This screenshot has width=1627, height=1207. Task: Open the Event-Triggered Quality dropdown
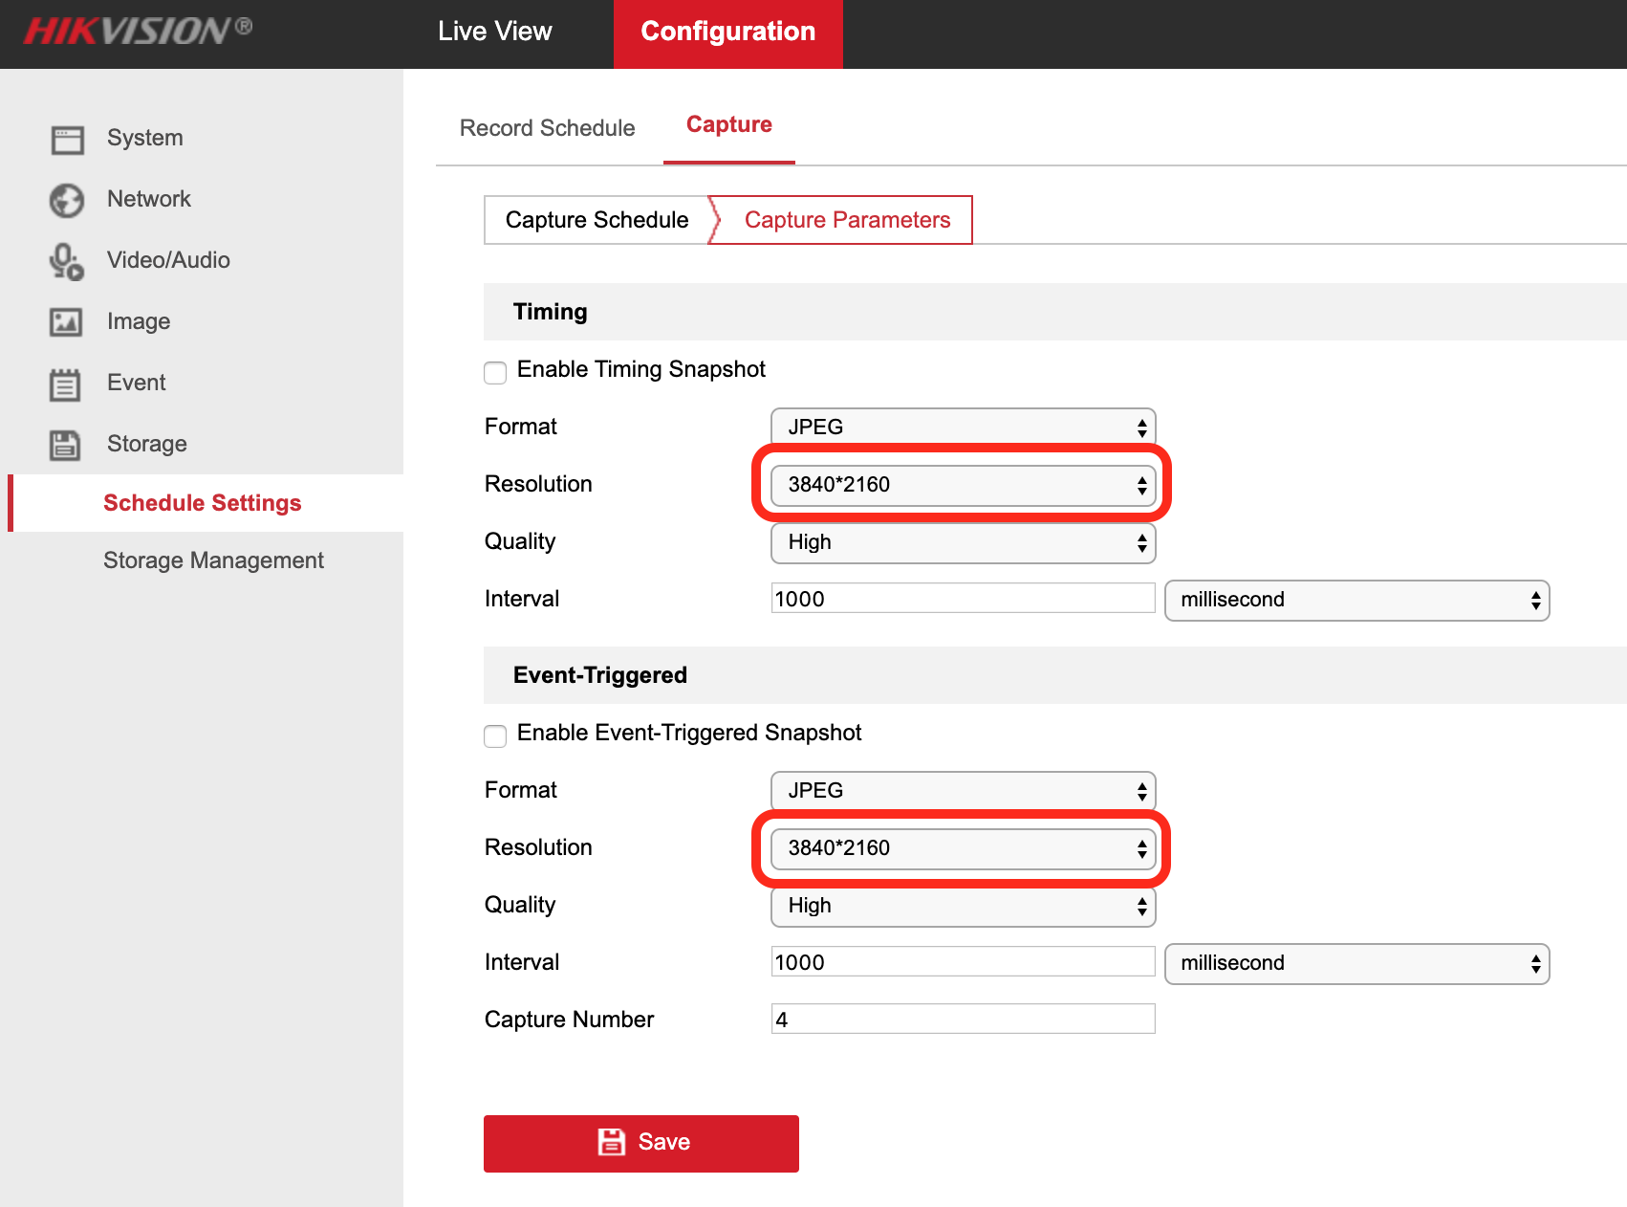tap(963, 906)
